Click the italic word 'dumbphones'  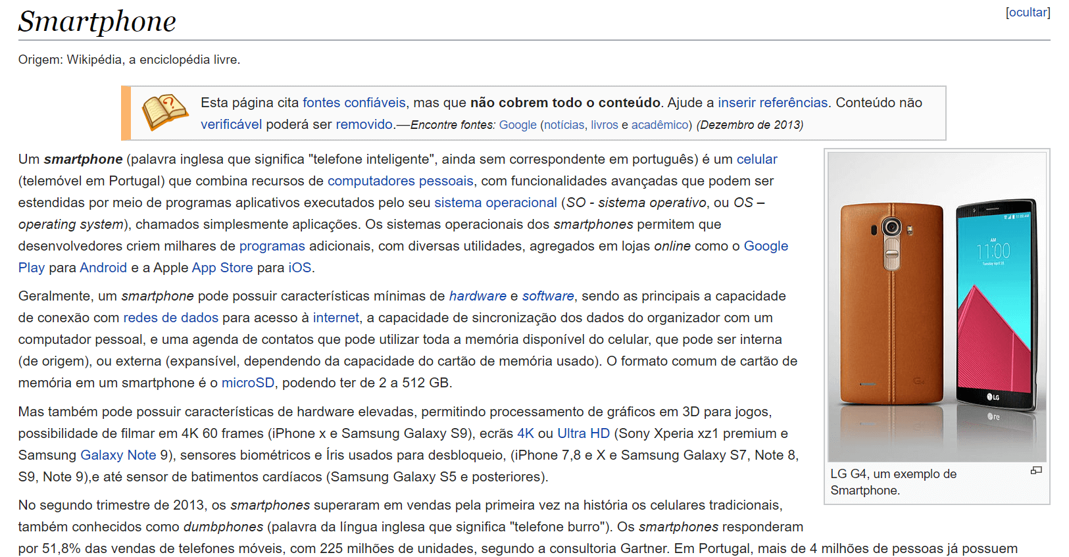224,527
